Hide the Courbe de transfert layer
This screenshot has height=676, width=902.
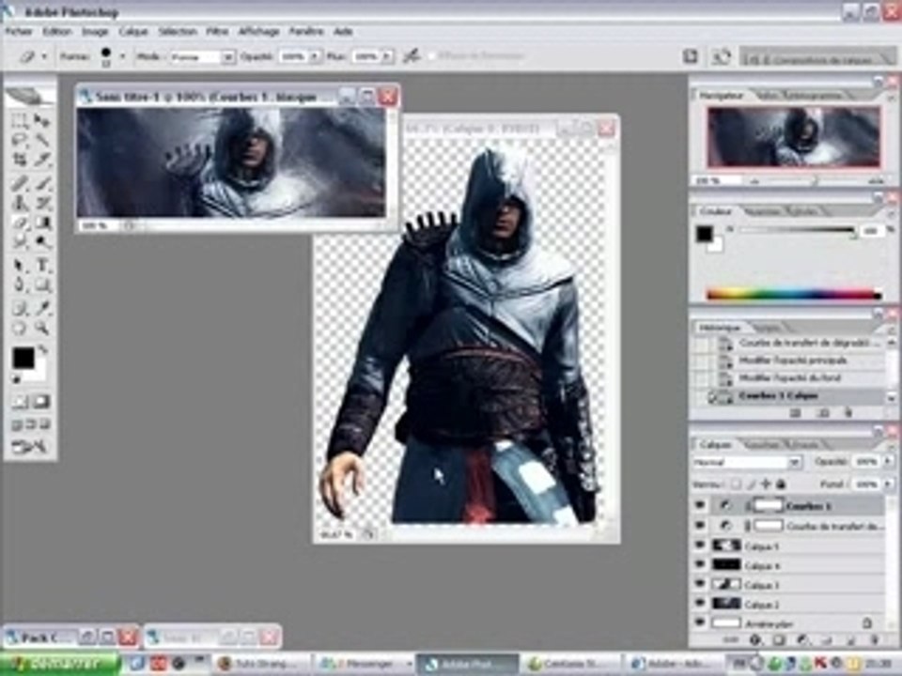(700, 526)
